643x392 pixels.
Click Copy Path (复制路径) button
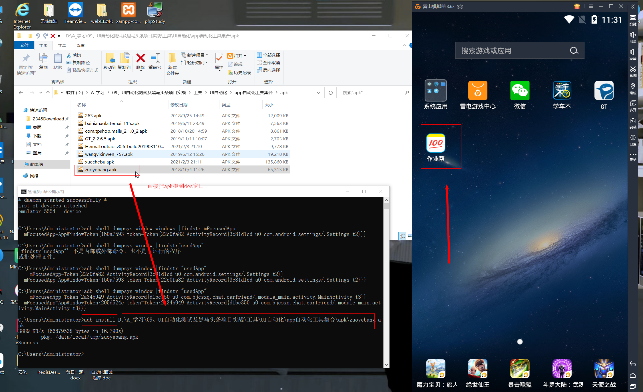[78, 62]
